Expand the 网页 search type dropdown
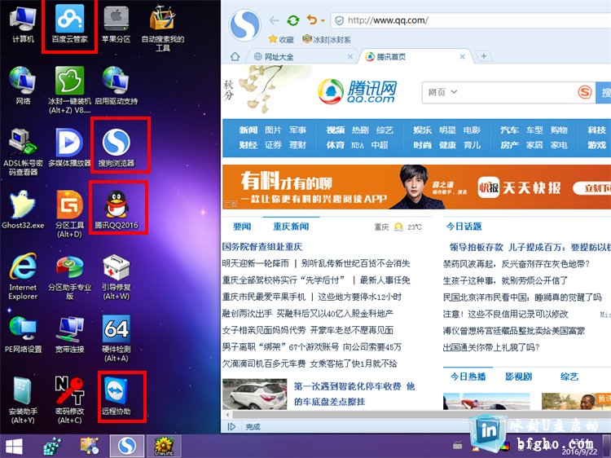 (x=442, y=92)
